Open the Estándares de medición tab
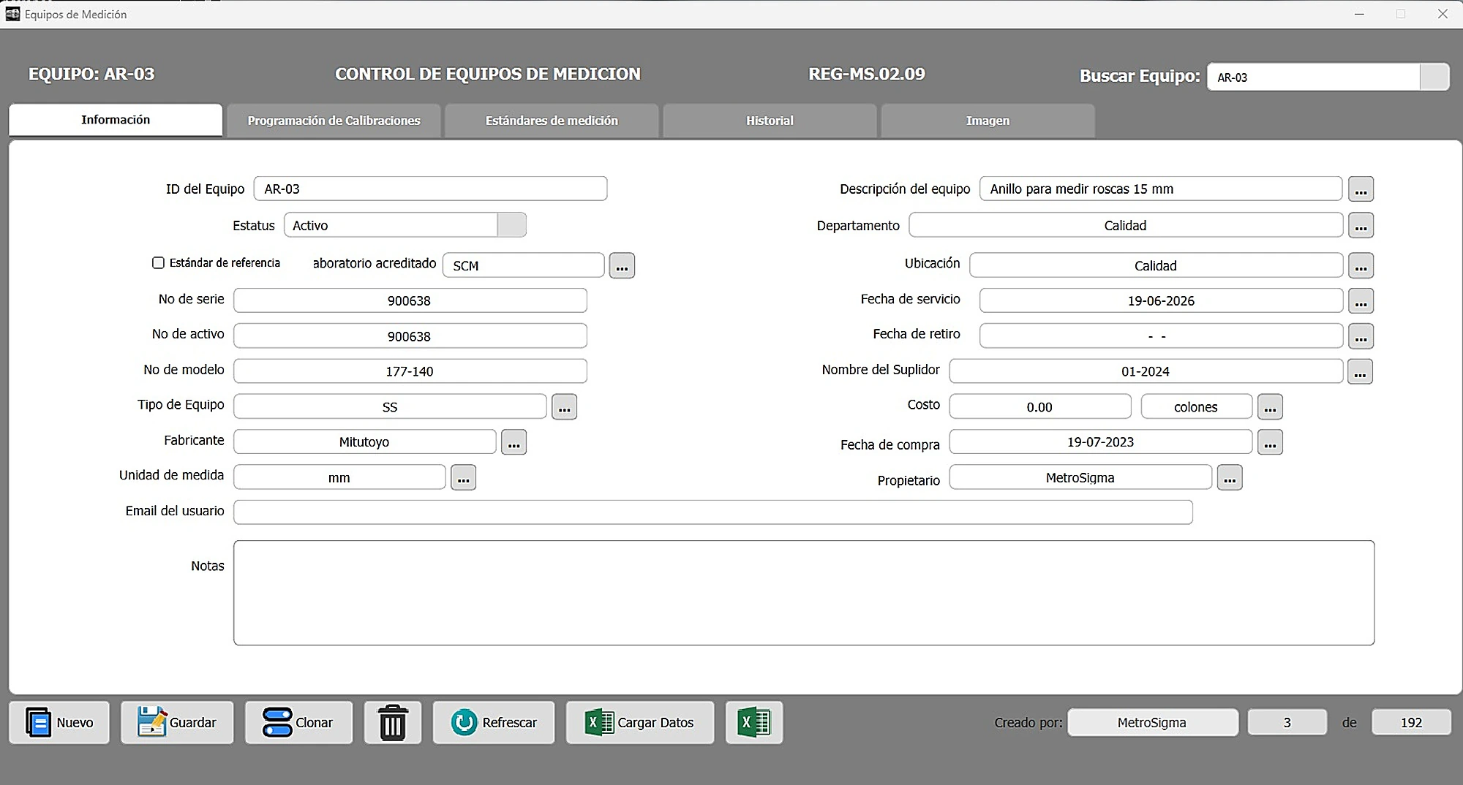1463x785 pixels. tap(552, 121)
